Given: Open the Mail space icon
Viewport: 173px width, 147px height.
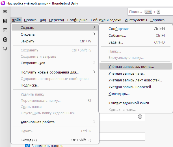Looking at the screenshot, I should tap(5, 12).
